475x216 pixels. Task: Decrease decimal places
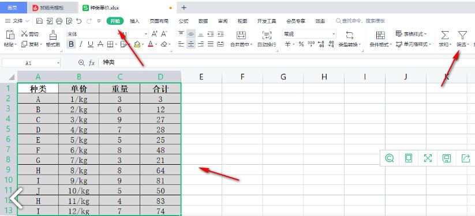click(331, 44)
